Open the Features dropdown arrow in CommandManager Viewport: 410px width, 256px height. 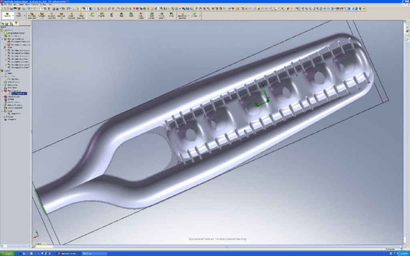[x=13, y=16]
